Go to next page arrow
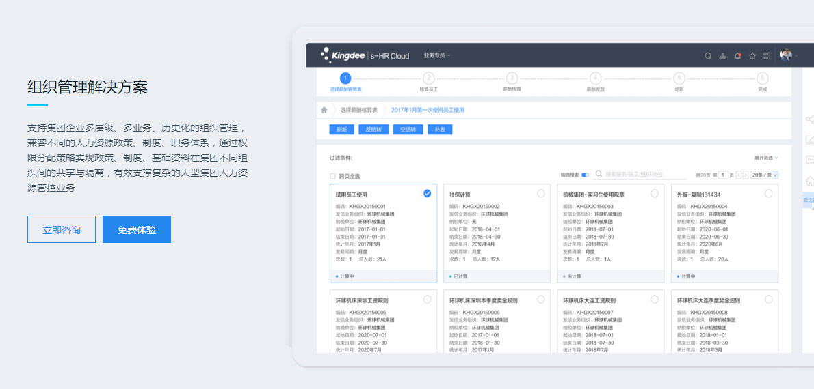 [x=746, y=175]
